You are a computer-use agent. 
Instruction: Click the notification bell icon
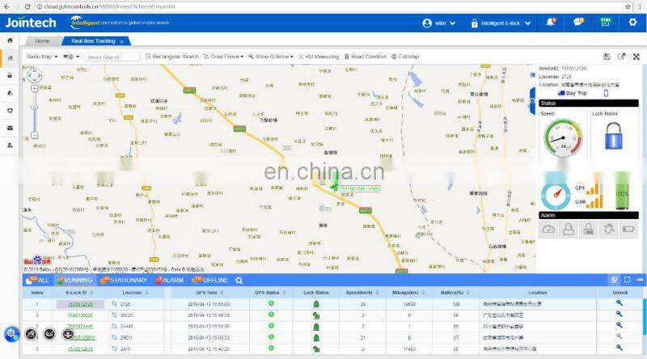[x=551, y=23]
